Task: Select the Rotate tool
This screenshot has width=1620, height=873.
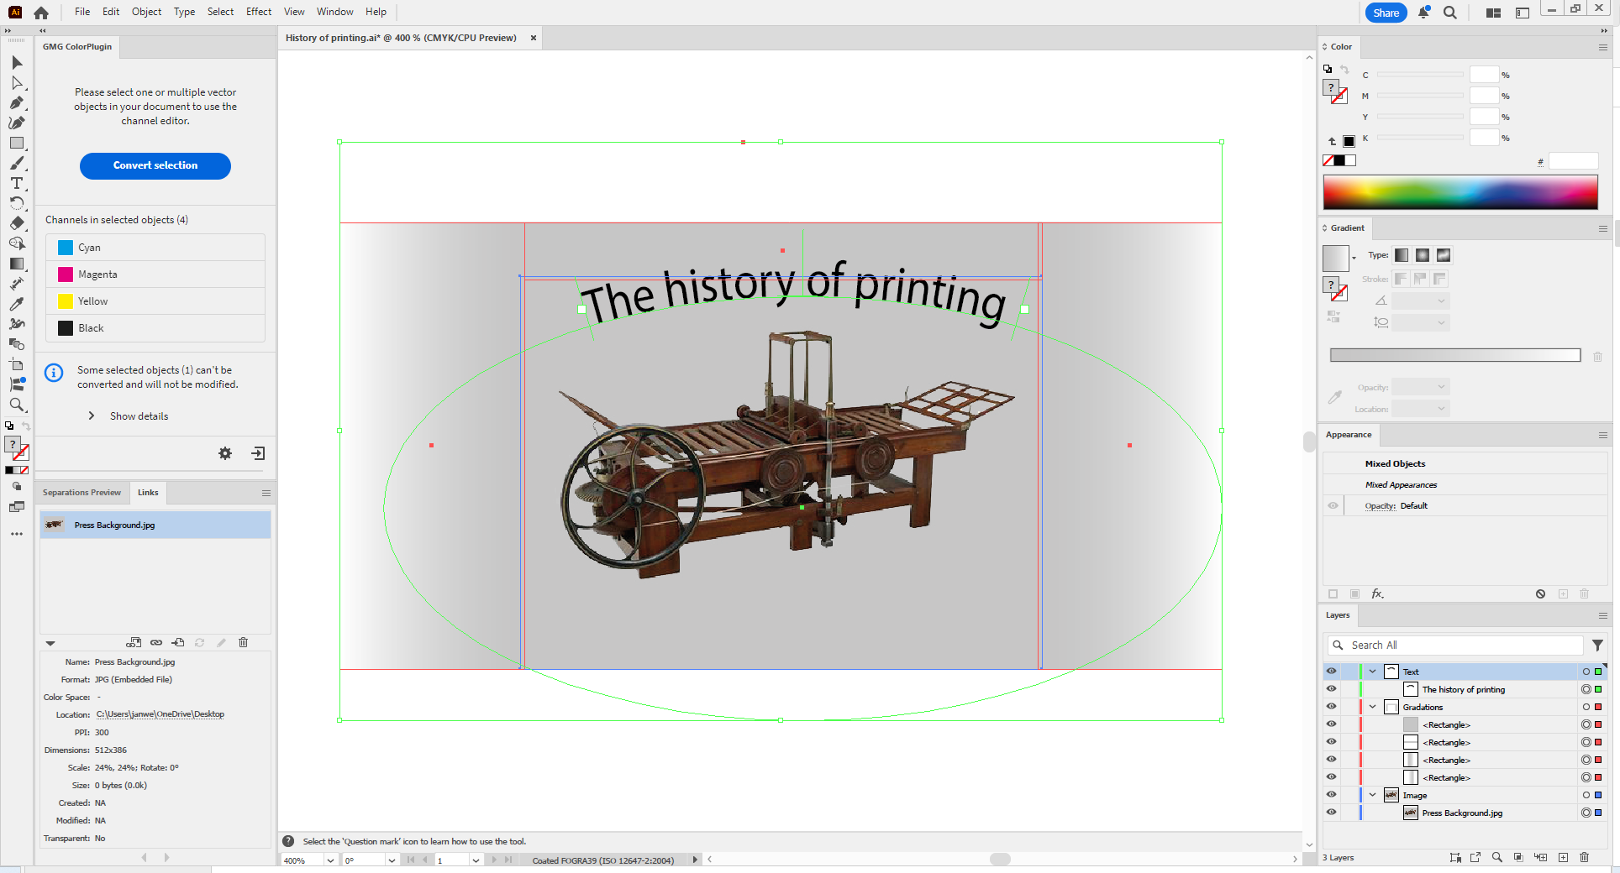Action: coord(17,203)
